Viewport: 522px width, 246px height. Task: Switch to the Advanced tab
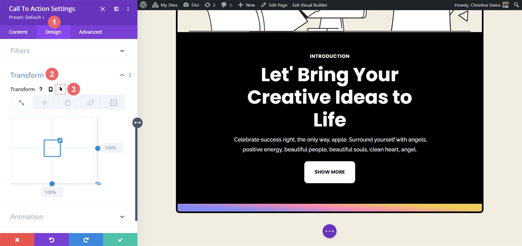pos(90,32)
